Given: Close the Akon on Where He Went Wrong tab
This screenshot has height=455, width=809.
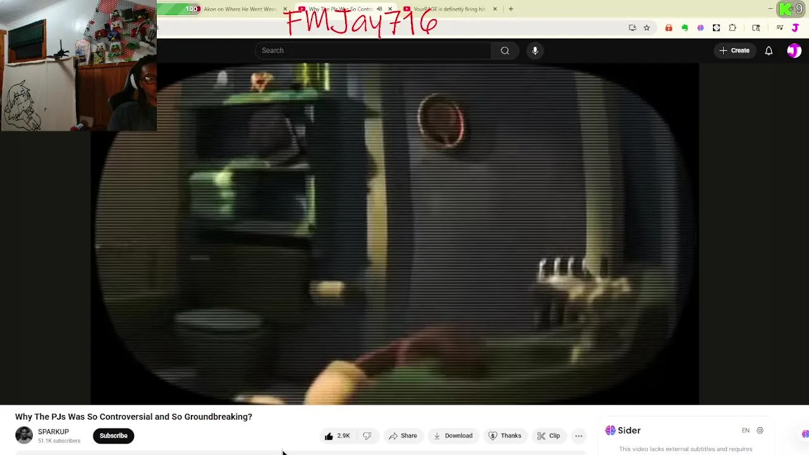Looking at the screenshot, I should coord(285,9).
